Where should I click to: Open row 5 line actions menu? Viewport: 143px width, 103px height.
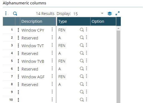pos(18,61)
